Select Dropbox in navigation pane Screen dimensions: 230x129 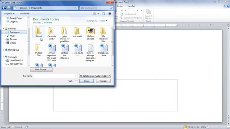[x=12, y=21]
